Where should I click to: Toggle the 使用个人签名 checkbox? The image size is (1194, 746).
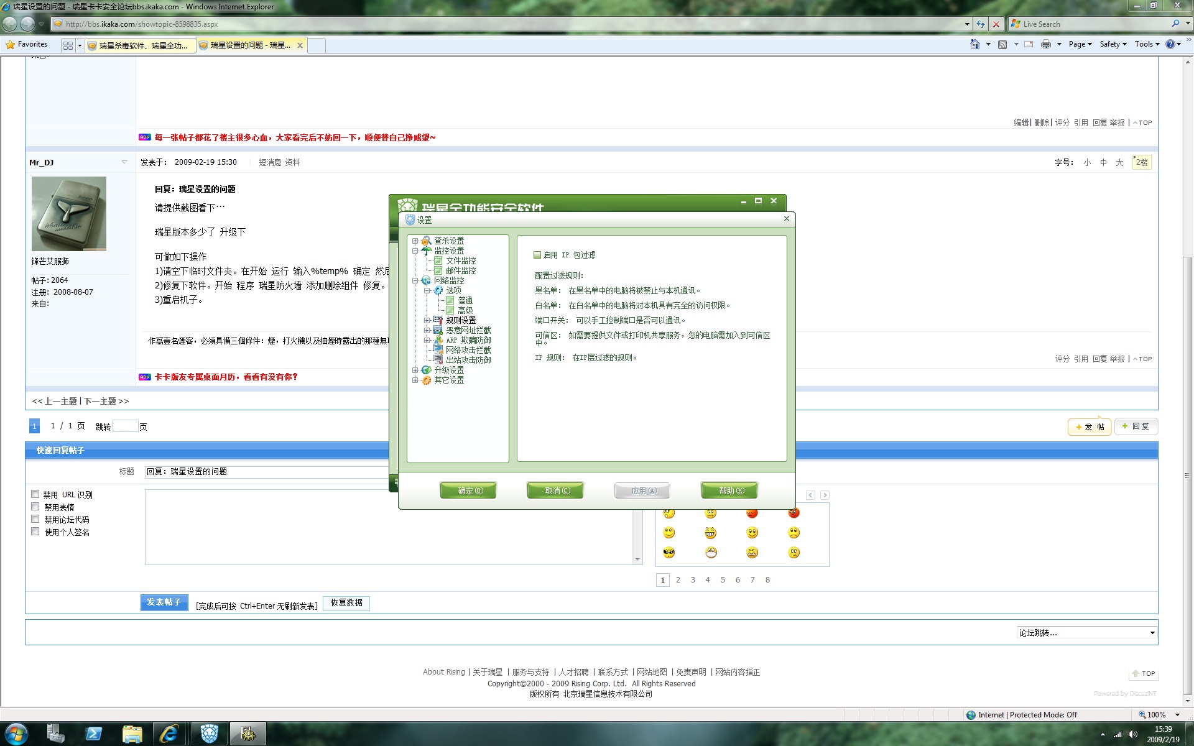pos(35,532)
